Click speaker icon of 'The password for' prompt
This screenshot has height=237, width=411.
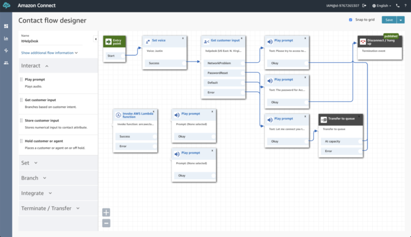tap(270, 81)
